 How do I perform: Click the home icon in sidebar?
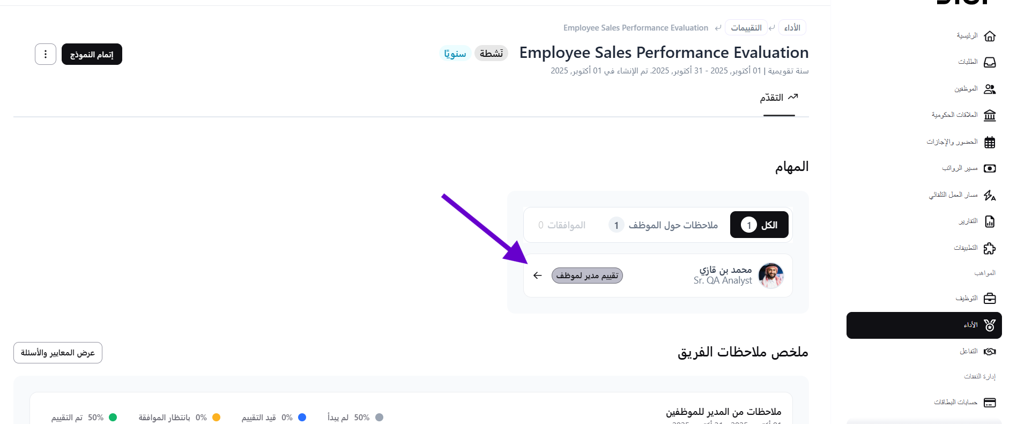click(x=990, y=36)
